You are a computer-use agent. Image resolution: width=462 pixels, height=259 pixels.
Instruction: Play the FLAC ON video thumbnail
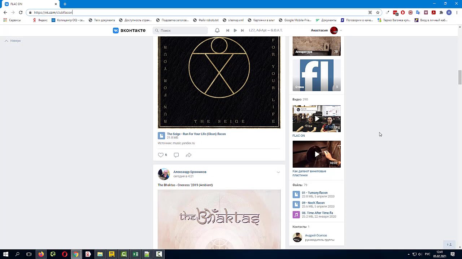(317, 119)
